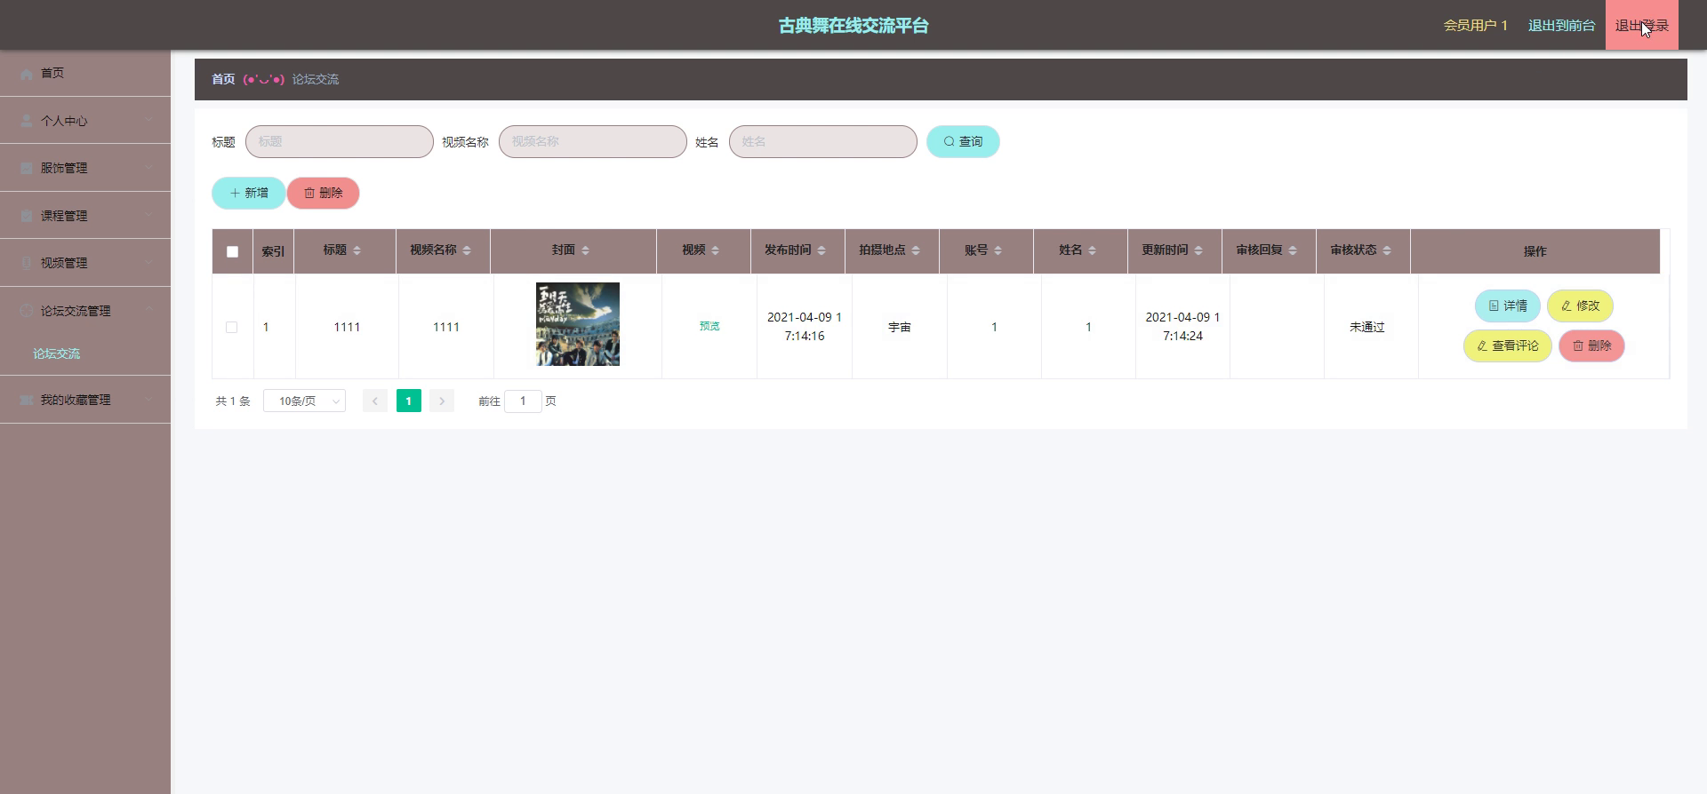Sort by 账号 column arrows

click(x=998, y=250)
